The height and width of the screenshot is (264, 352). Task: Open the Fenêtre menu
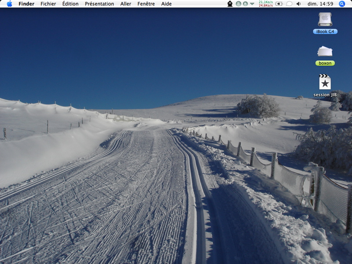pyautogui.click(x=146, y=4)
